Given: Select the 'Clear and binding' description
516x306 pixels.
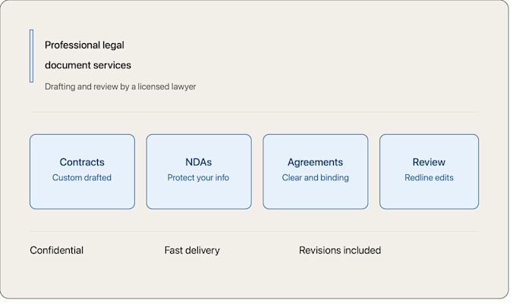Looking at the screenshot, I should 315,178.
